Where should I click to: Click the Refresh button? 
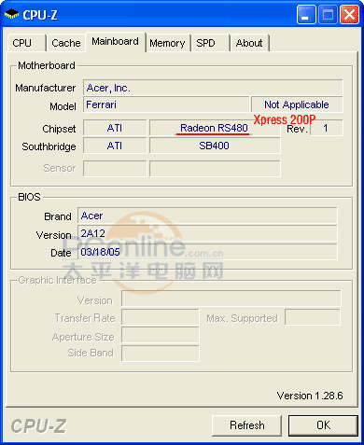(x=247, y=425)
